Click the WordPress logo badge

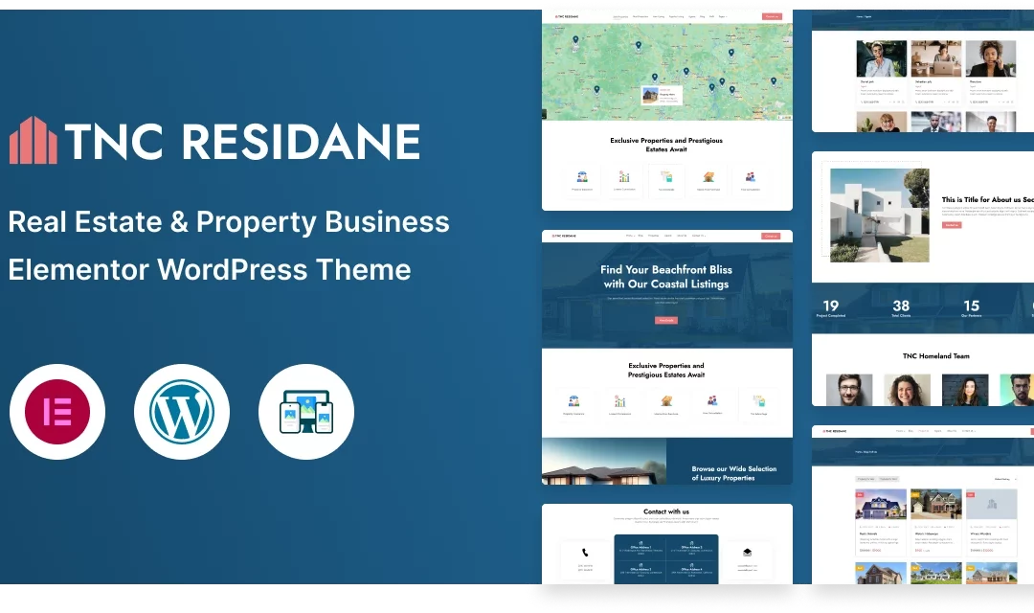coord(182,412)
